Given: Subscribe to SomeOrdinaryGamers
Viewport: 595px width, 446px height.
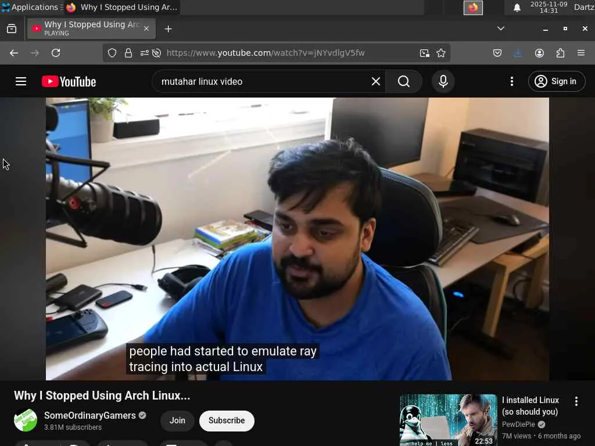Looking at the screenshot, I should pos(227,420).
